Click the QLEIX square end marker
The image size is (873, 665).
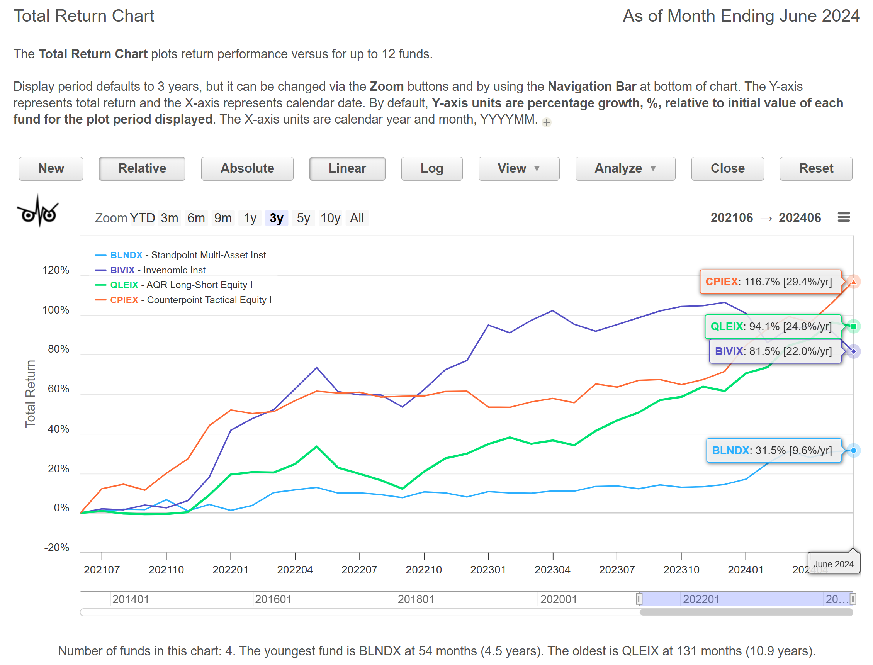[854, 326]
